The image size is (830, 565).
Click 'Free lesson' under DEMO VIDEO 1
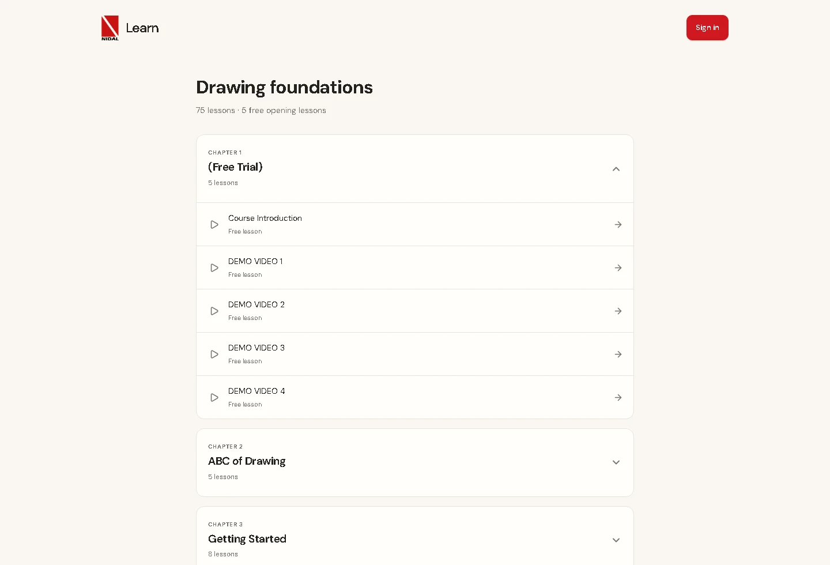(x=245, y=275)
